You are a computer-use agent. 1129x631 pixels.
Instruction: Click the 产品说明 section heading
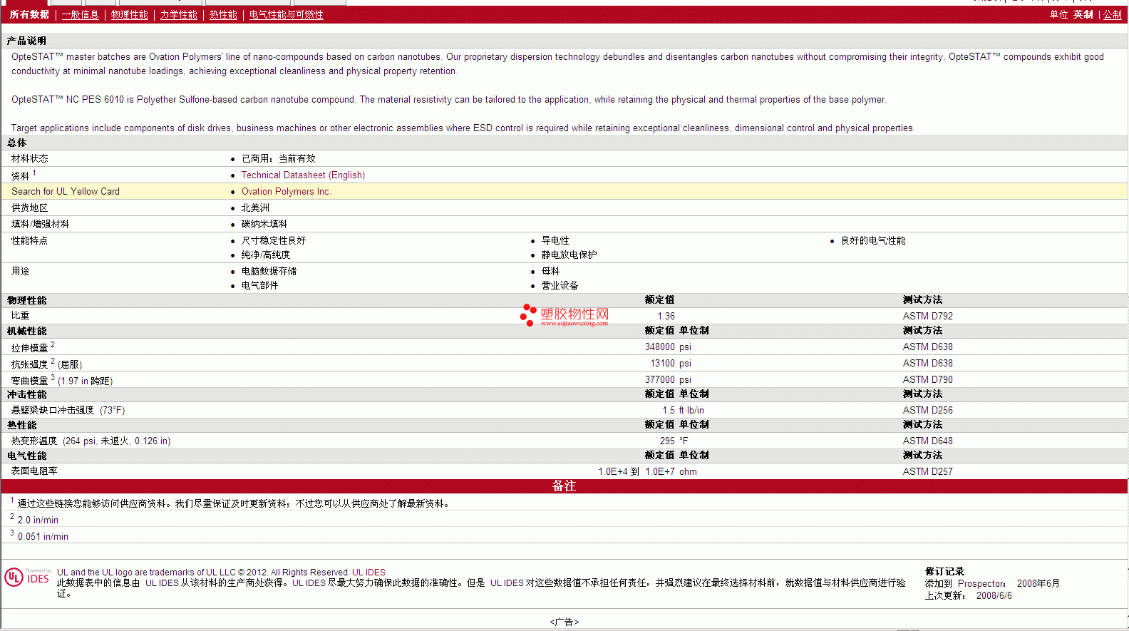(x=26, y=41)
